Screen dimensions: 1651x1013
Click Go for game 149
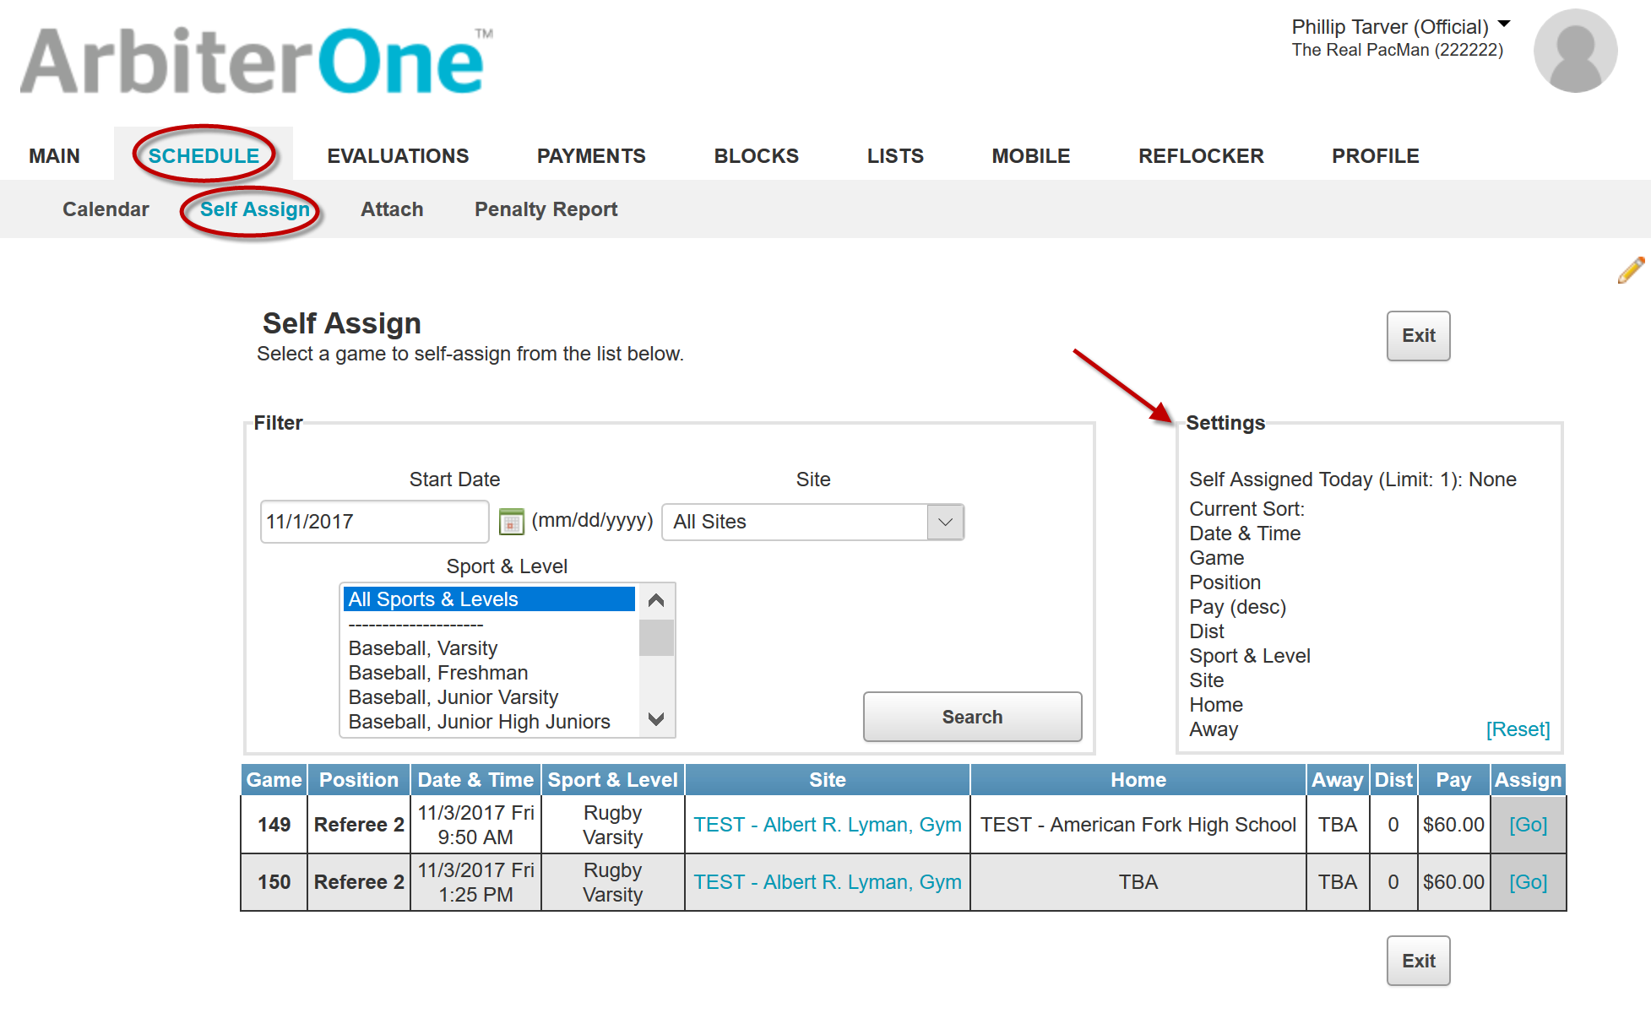(x=1528, y=825)
